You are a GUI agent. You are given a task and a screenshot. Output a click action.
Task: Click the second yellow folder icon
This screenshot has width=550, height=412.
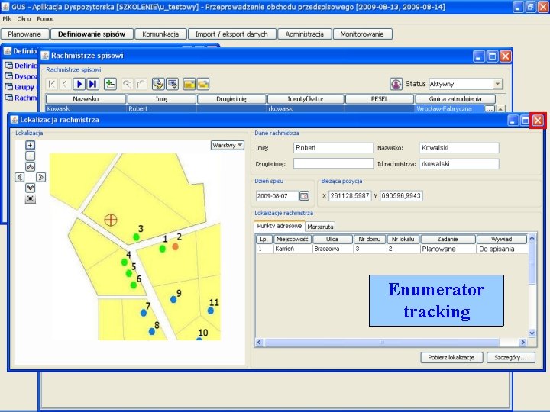pyautogui.click(x=203, y=84)
